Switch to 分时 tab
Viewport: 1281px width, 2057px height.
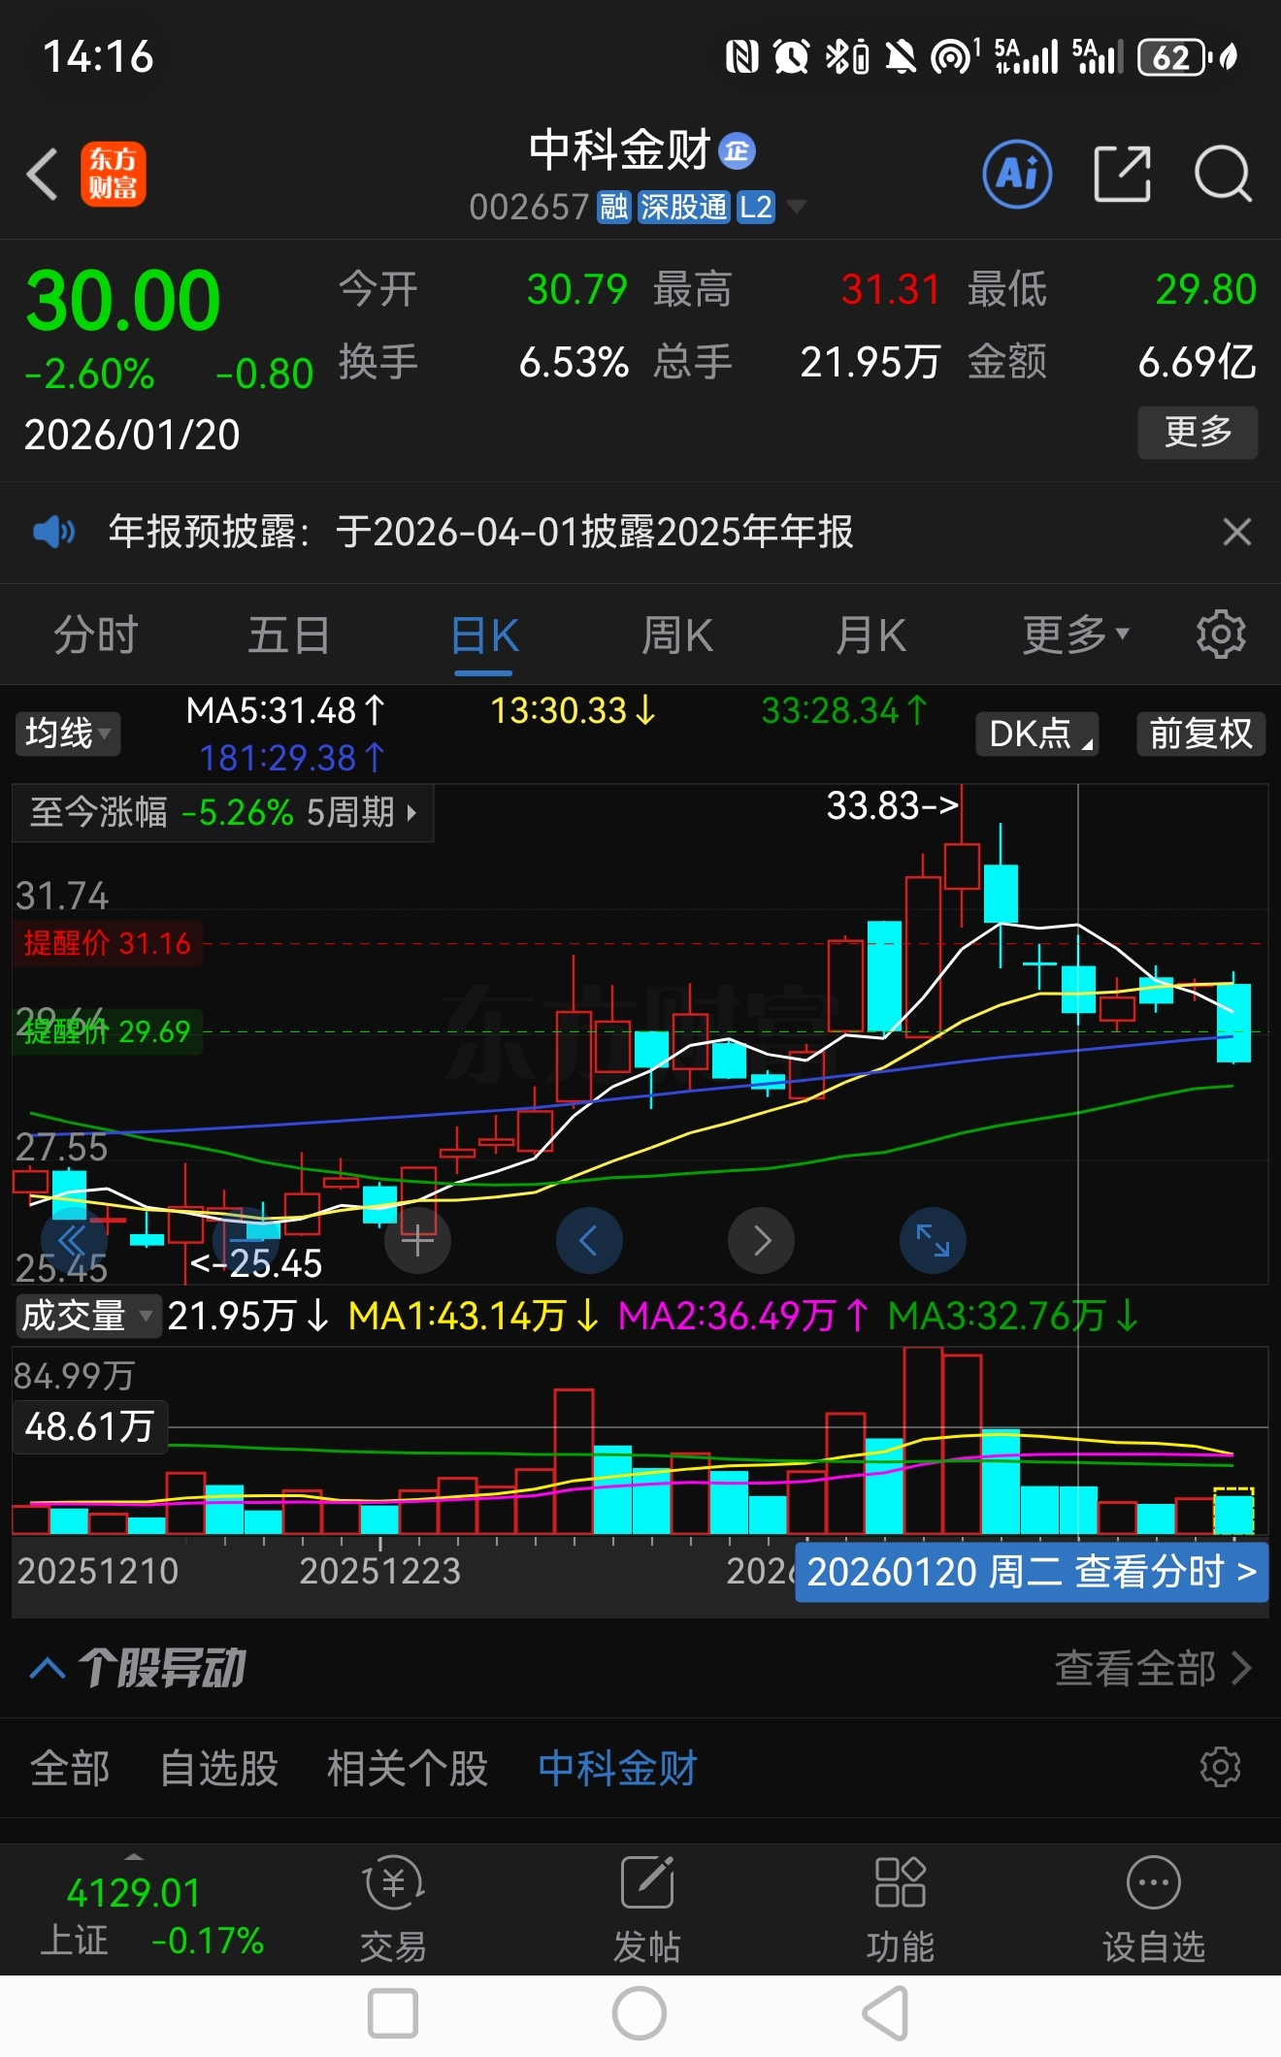coord(95,636)
